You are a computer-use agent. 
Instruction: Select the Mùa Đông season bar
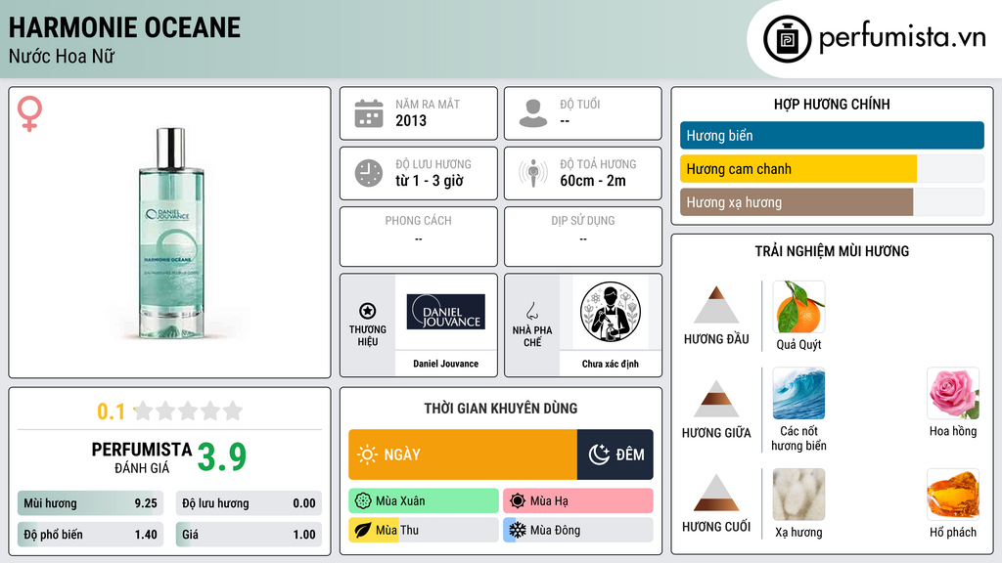[x=578, y=530]
